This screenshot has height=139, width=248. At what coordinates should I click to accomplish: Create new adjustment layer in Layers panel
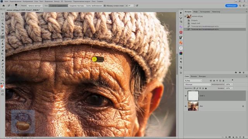233,137
